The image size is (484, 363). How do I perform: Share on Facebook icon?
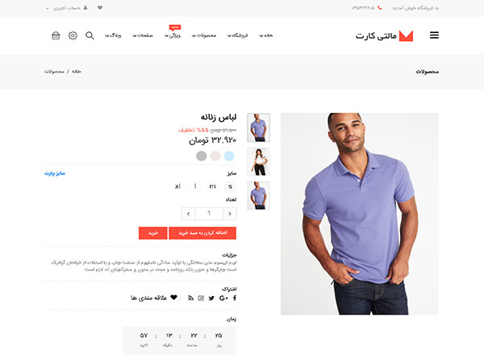point(235,298)
